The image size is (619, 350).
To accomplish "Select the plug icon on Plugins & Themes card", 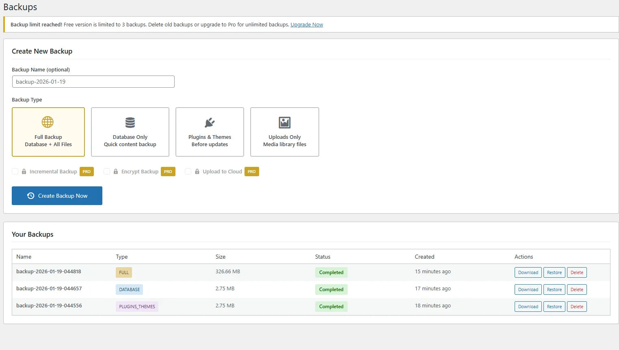I will (x=209, y=122).
